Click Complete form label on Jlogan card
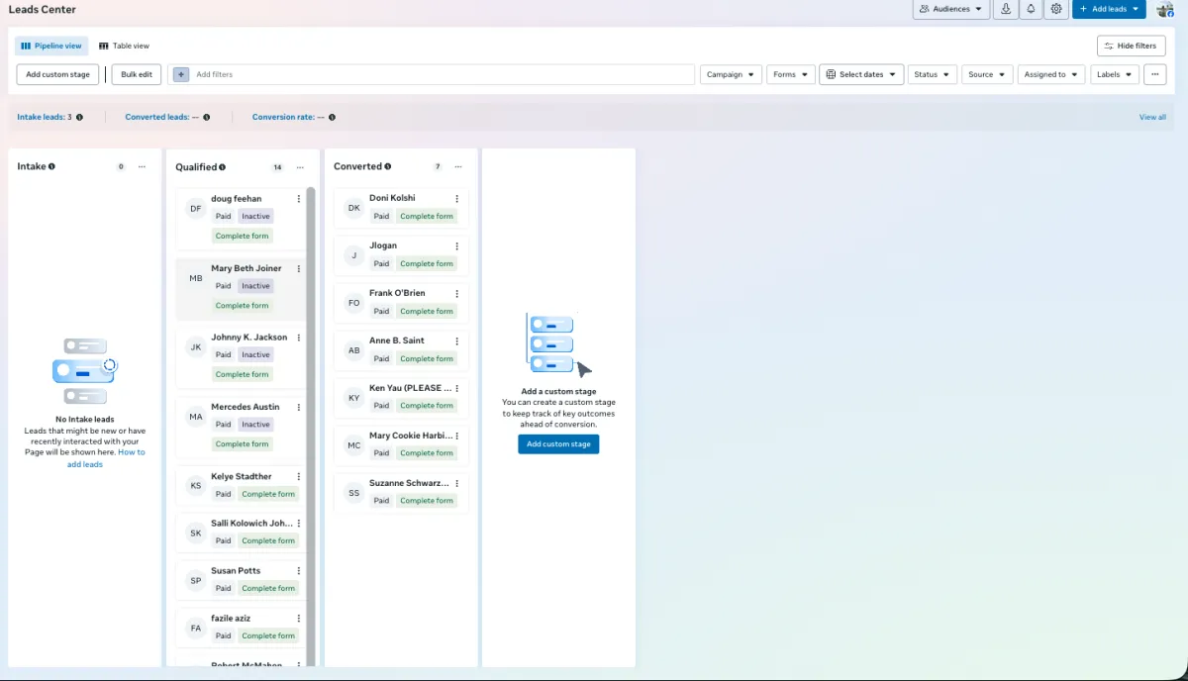This screenshot has height=681, width=1188. [427, 263]
